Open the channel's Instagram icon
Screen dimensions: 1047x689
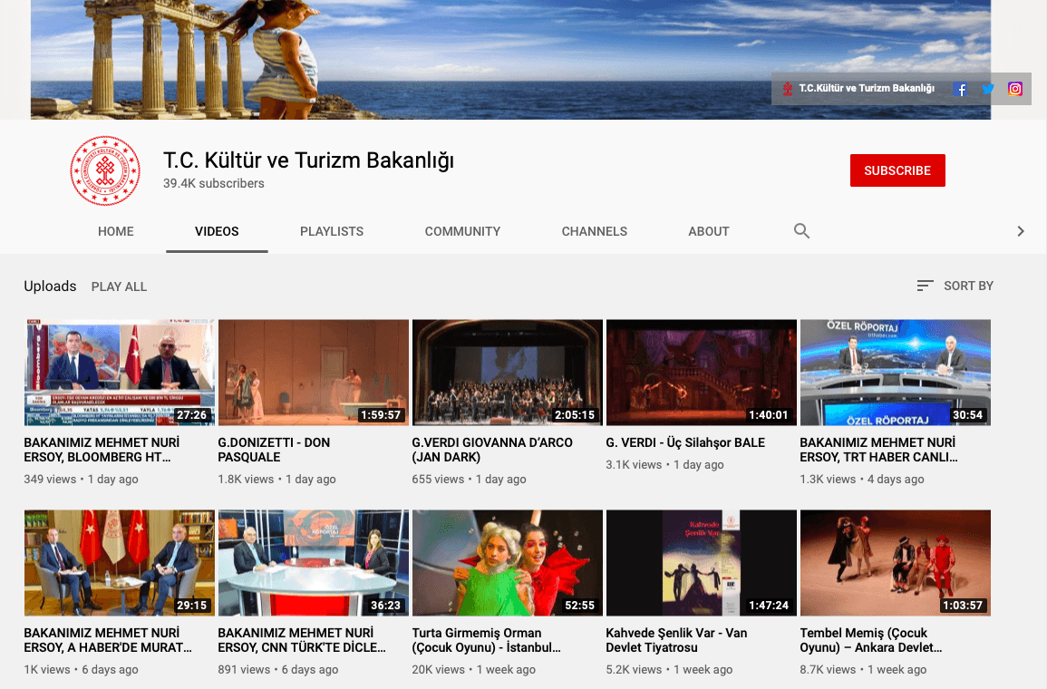(1013, 89)
